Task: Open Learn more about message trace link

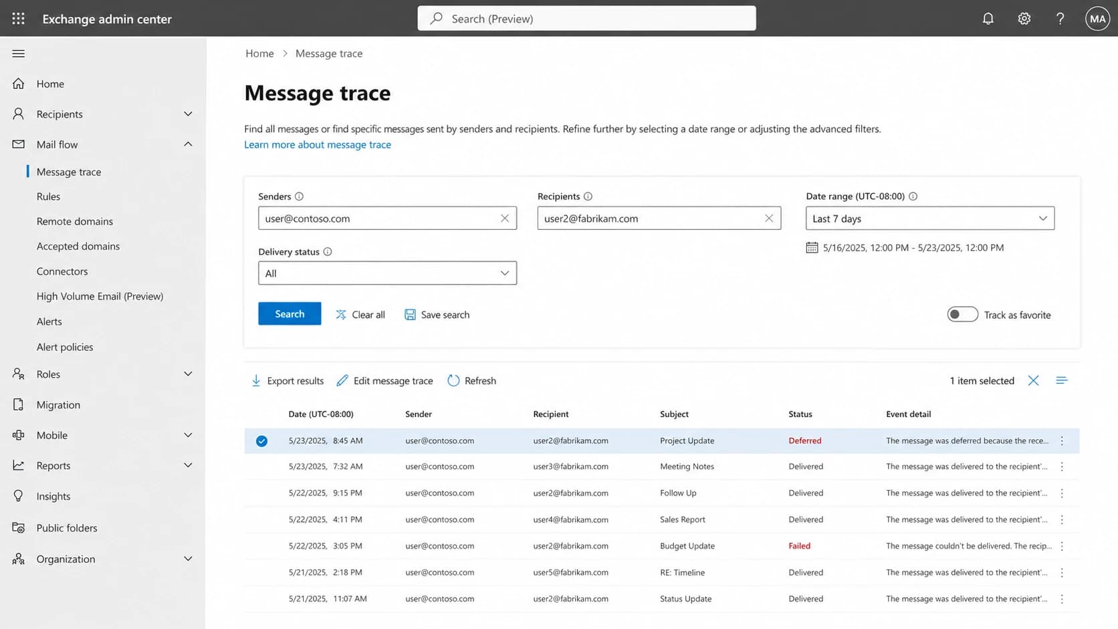Action: tap(318, 144)
